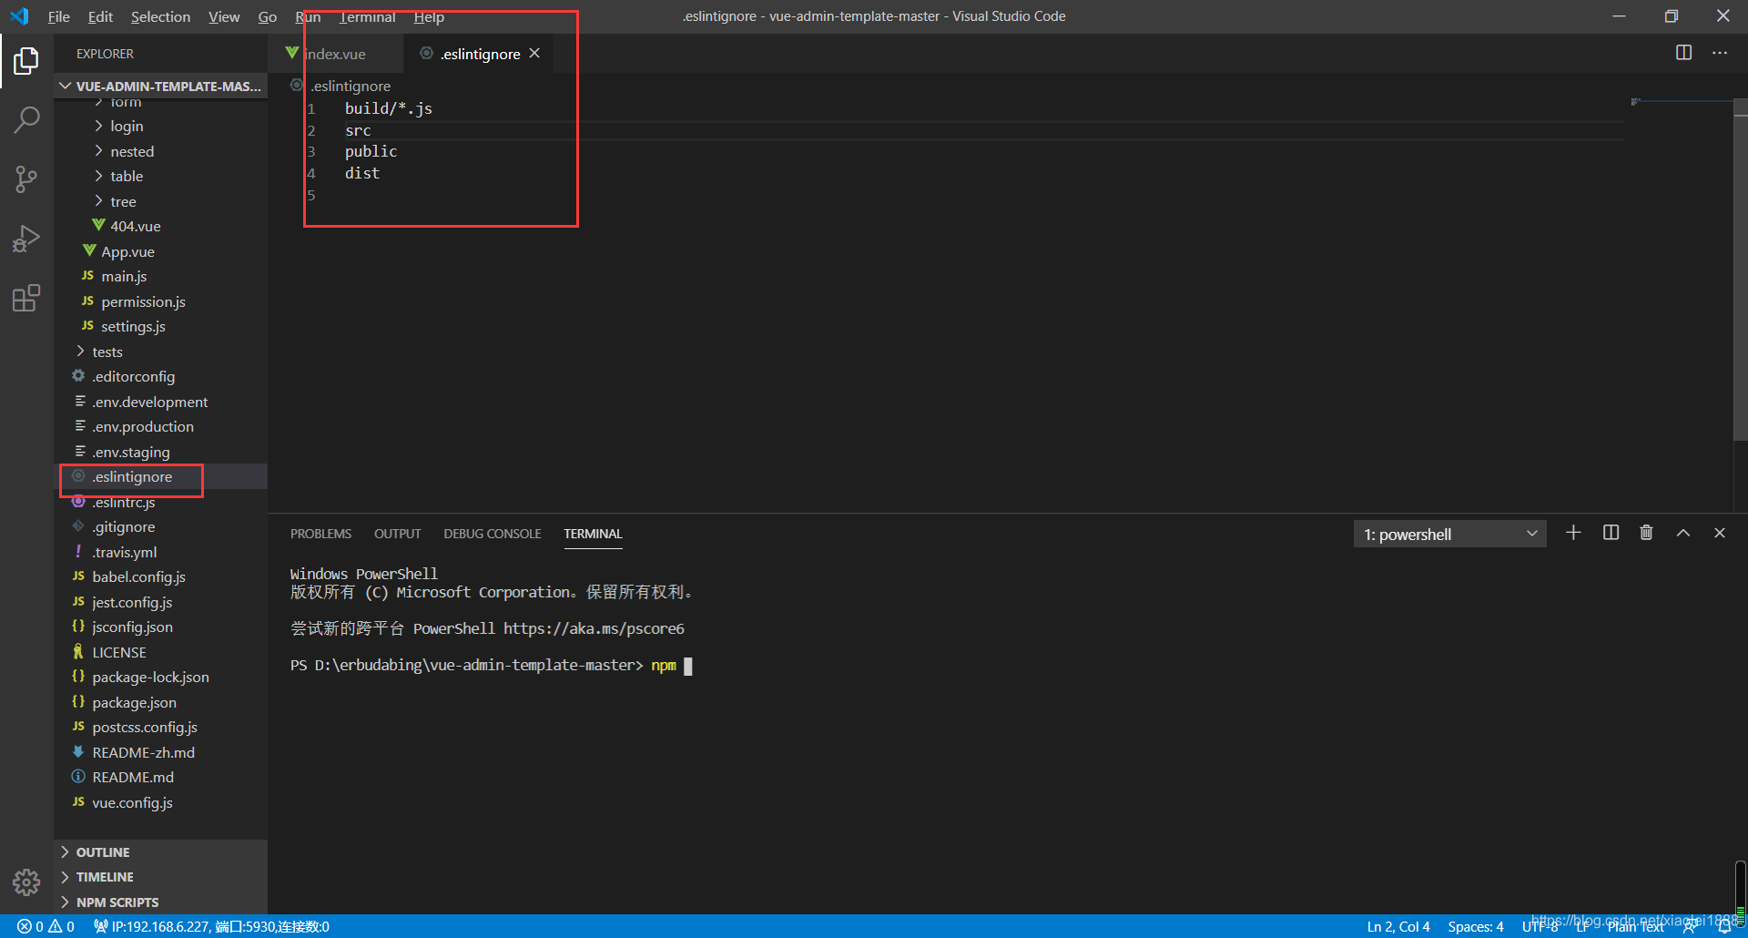Click the IP connection status item
This screenshot has height=938, width=1748.
coord(211,926)
